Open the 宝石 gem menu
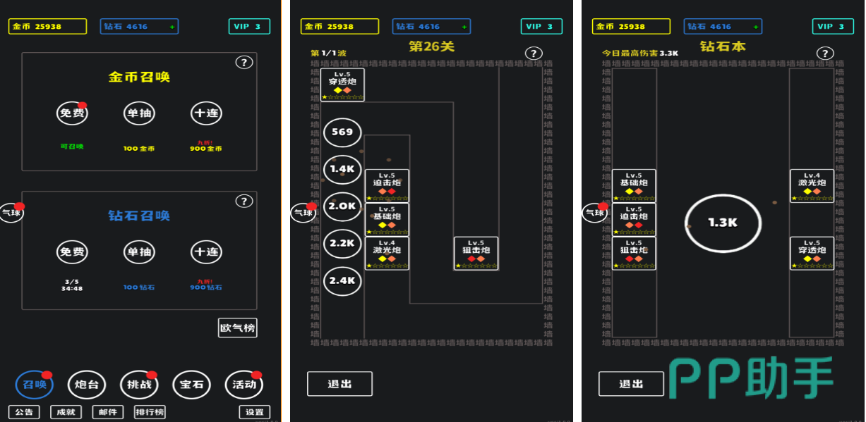This screenshot has width=866, height=422. click(x=191, y=385)
